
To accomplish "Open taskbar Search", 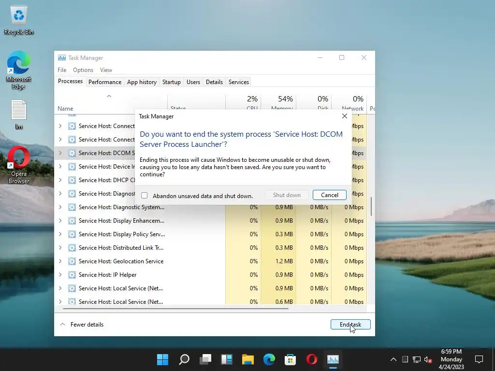I will [184, 359].
